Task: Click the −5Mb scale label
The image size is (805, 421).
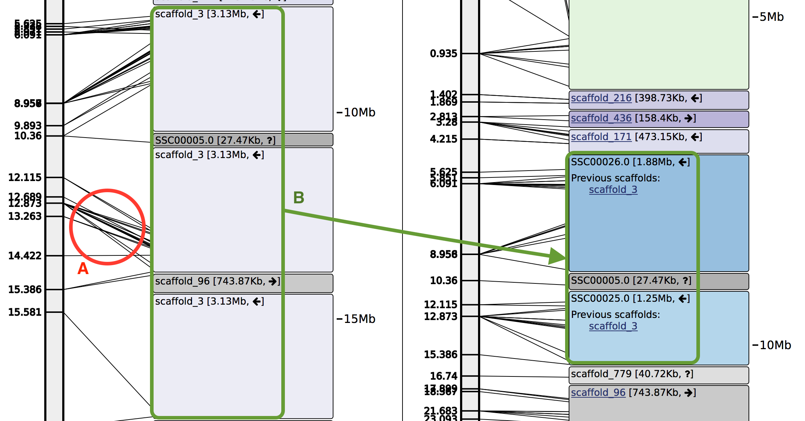Action: pyautogui.click(x=768, y=17)
